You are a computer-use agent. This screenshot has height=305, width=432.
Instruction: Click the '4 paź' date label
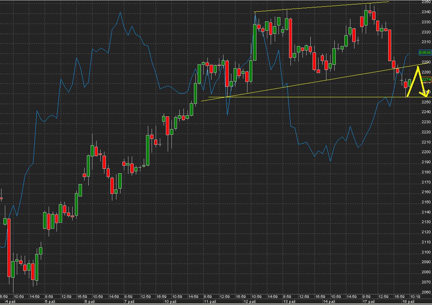click(10, 302)
